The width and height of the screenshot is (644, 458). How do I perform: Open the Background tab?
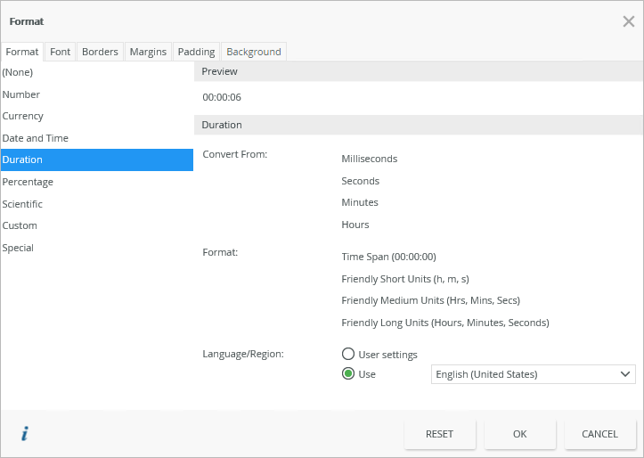tap(254, 52)
